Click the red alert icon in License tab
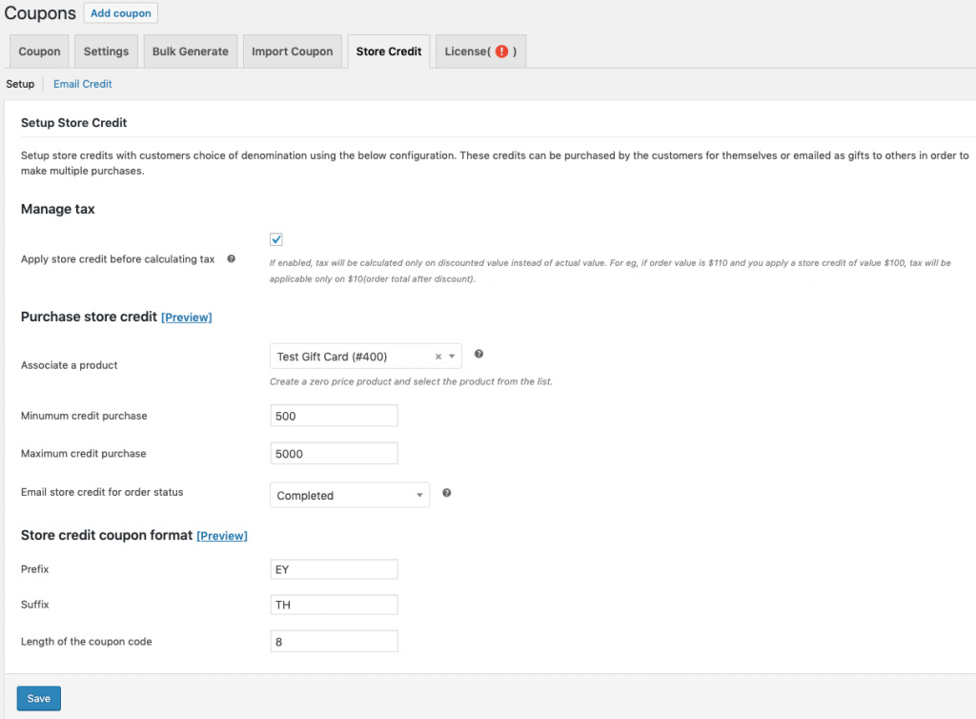976x719 pixels. pos(501,51)
